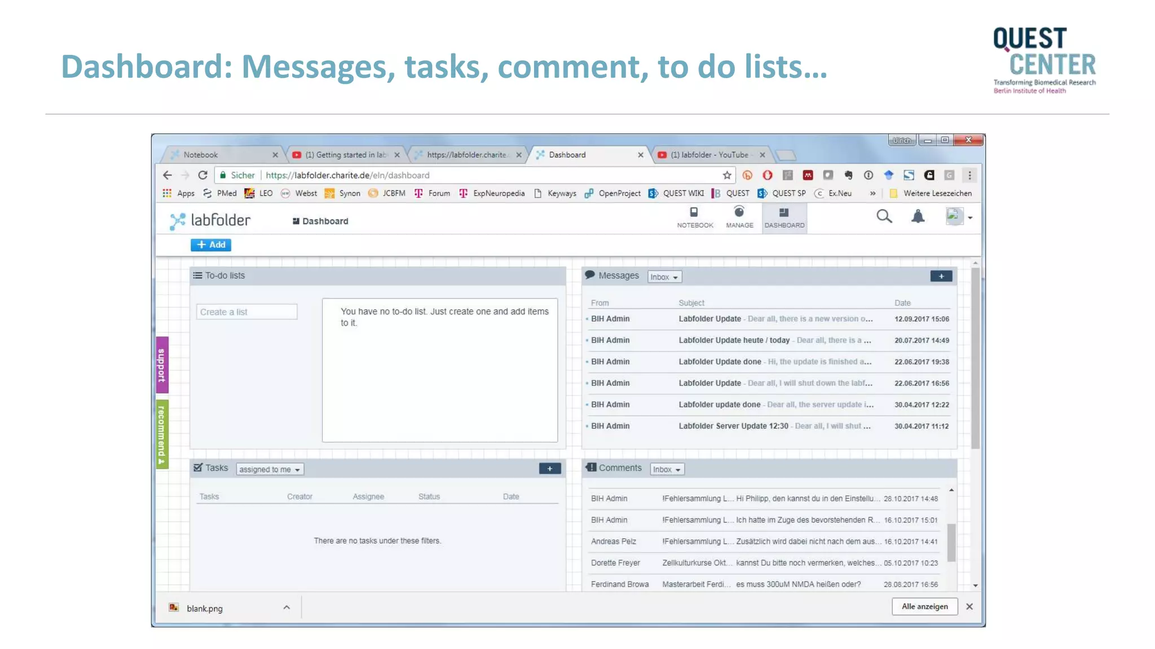Open the JCBFM bookmark
Viewport: 1155px width, 649px height.
[387, 193]
